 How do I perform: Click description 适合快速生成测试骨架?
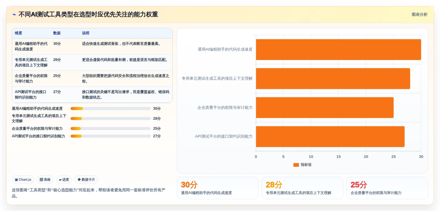[x=122, y=44]
